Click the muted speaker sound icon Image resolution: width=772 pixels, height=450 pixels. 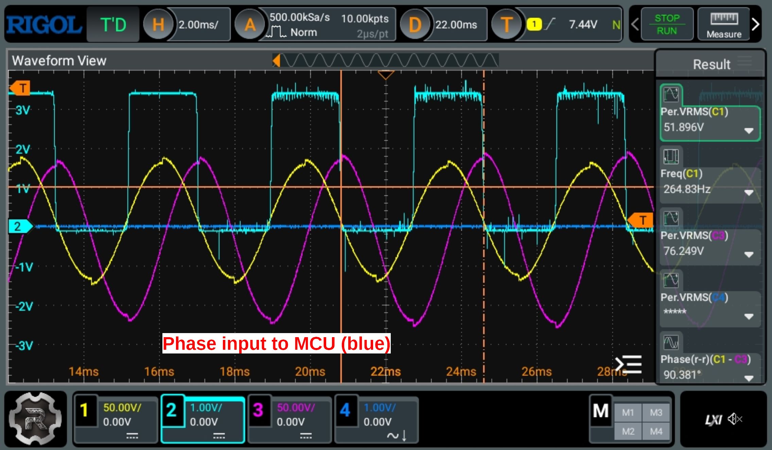[735, 419]
